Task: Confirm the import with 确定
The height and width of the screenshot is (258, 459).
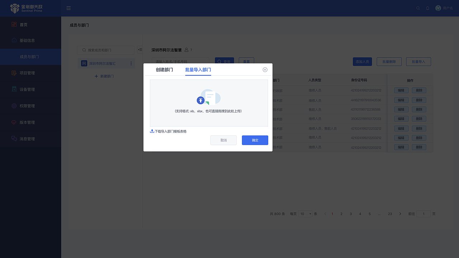Action: 255,140
